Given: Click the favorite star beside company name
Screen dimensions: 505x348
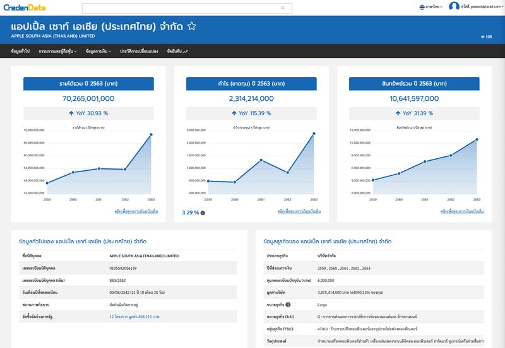Looking at the screenshot, I should tap(192, 26).
